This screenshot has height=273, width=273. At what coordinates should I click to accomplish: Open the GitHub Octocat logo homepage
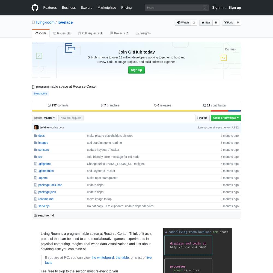[x=35, y=8]
